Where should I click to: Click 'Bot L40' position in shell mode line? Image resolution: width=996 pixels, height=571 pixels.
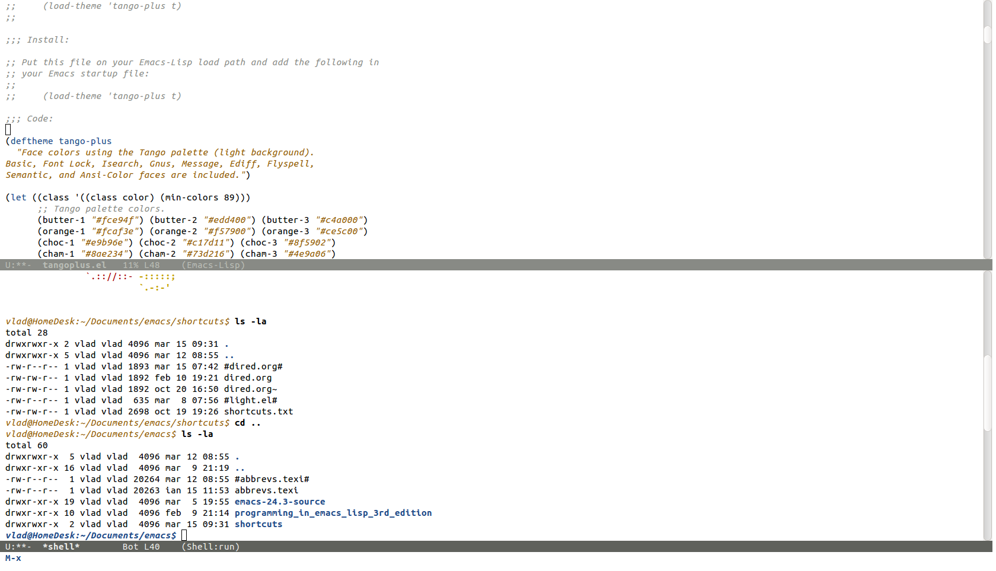point(141,547)
